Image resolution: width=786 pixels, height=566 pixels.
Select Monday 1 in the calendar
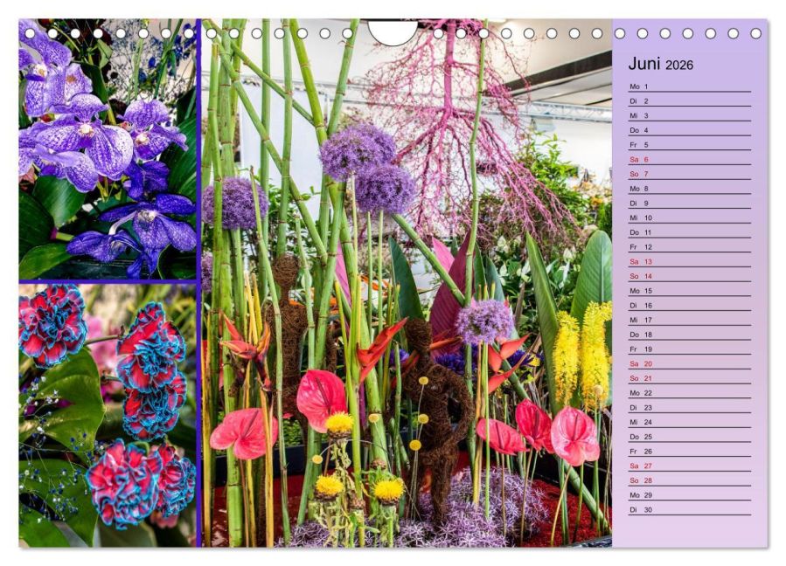(689, 86)
